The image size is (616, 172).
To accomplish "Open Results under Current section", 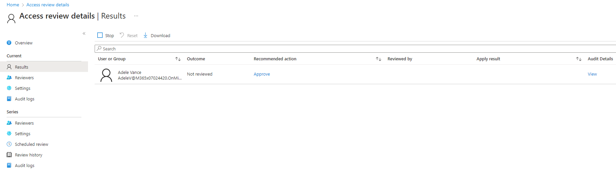I will coord(22,67).
